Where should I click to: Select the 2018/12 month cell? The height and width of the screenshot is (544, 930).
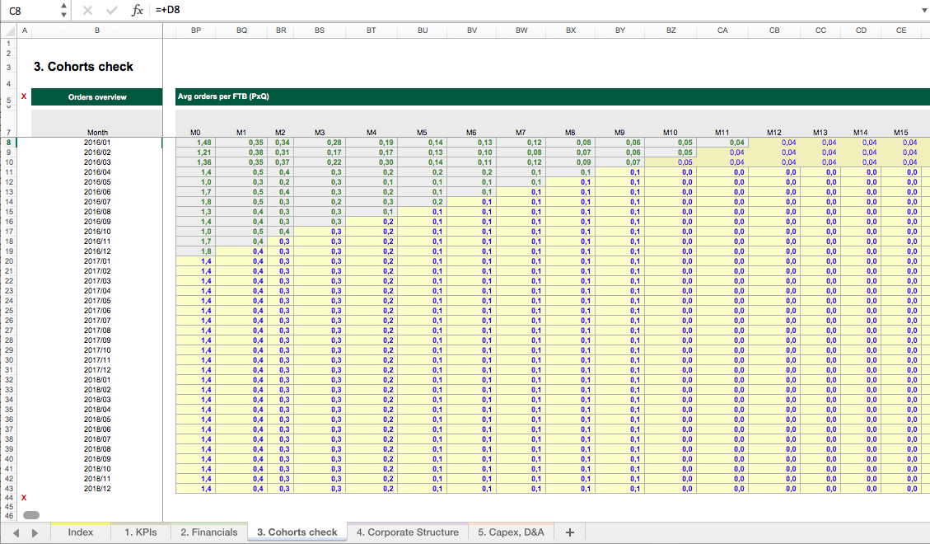96,489
